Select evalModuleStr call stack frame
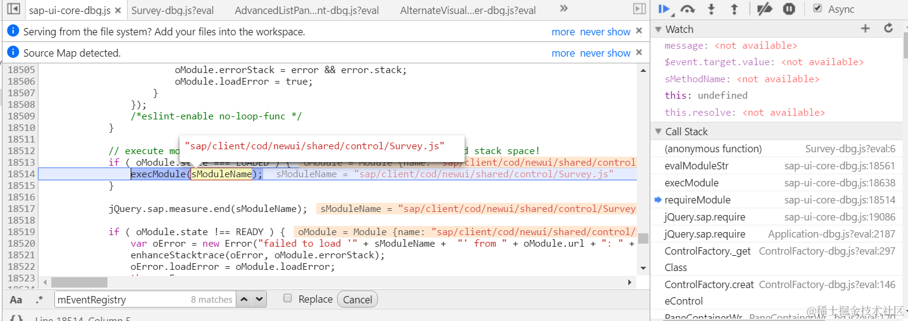 click(x=777, y=166)
